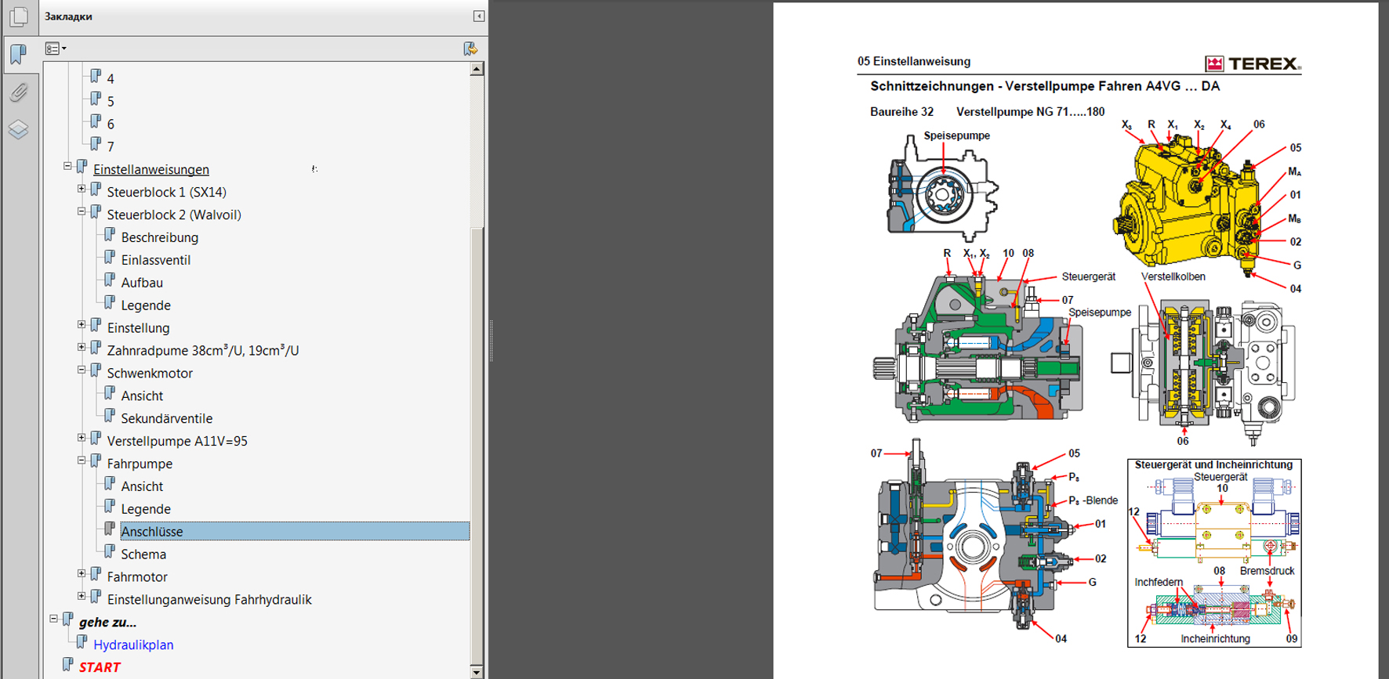Open the Attachments paperclip panel

tap(19, 92)
